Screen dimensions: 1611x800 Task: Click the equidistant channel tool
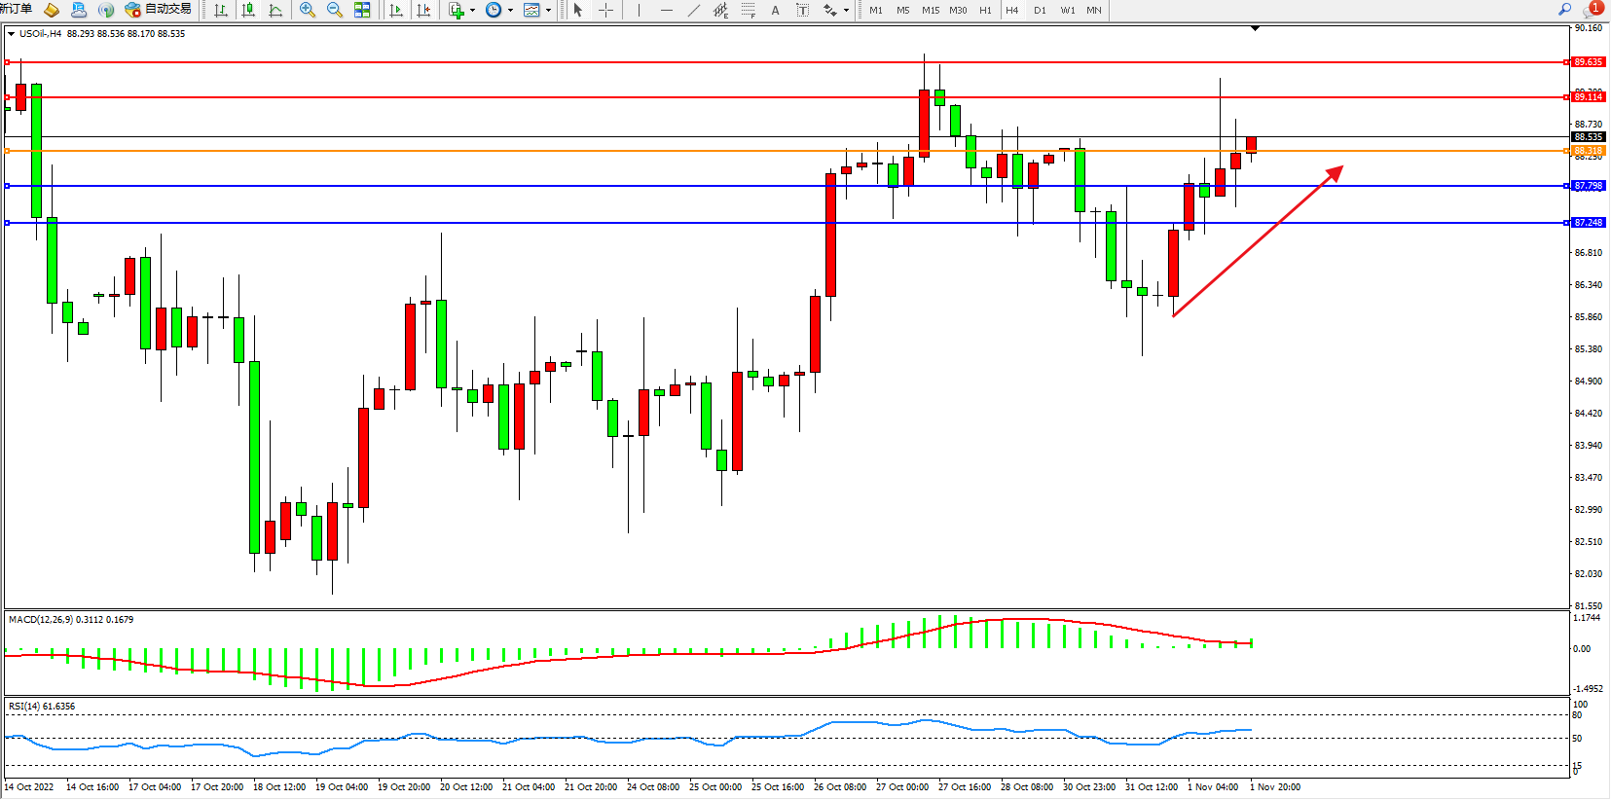[x=720, y=10]
